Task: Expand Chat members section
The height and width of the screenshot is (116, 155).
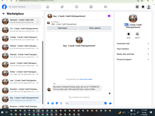Action: (x=133, y=49)
